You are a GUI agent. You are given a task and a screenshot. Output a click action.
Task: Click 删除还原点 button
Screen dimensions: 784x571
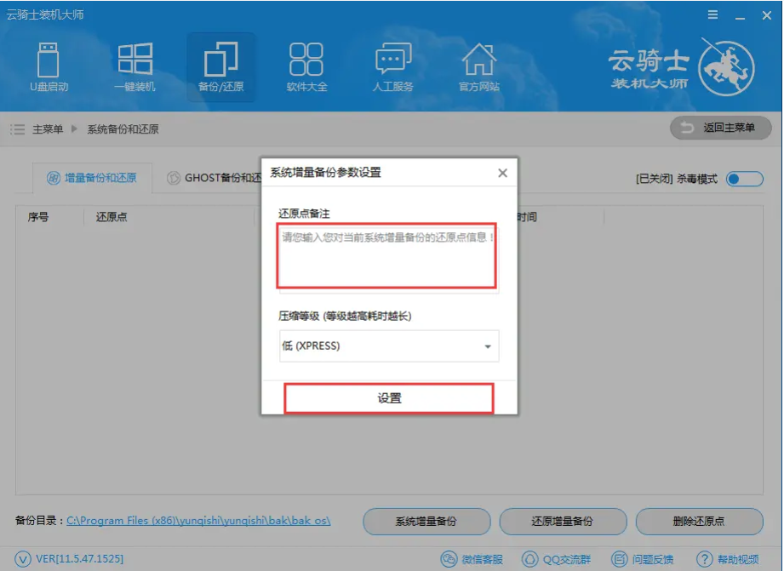[699, 522]
